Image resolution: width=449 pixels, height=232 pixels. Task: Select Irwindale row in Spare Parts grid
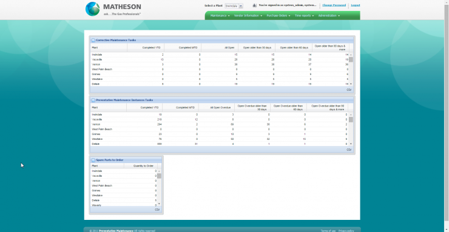124,171
